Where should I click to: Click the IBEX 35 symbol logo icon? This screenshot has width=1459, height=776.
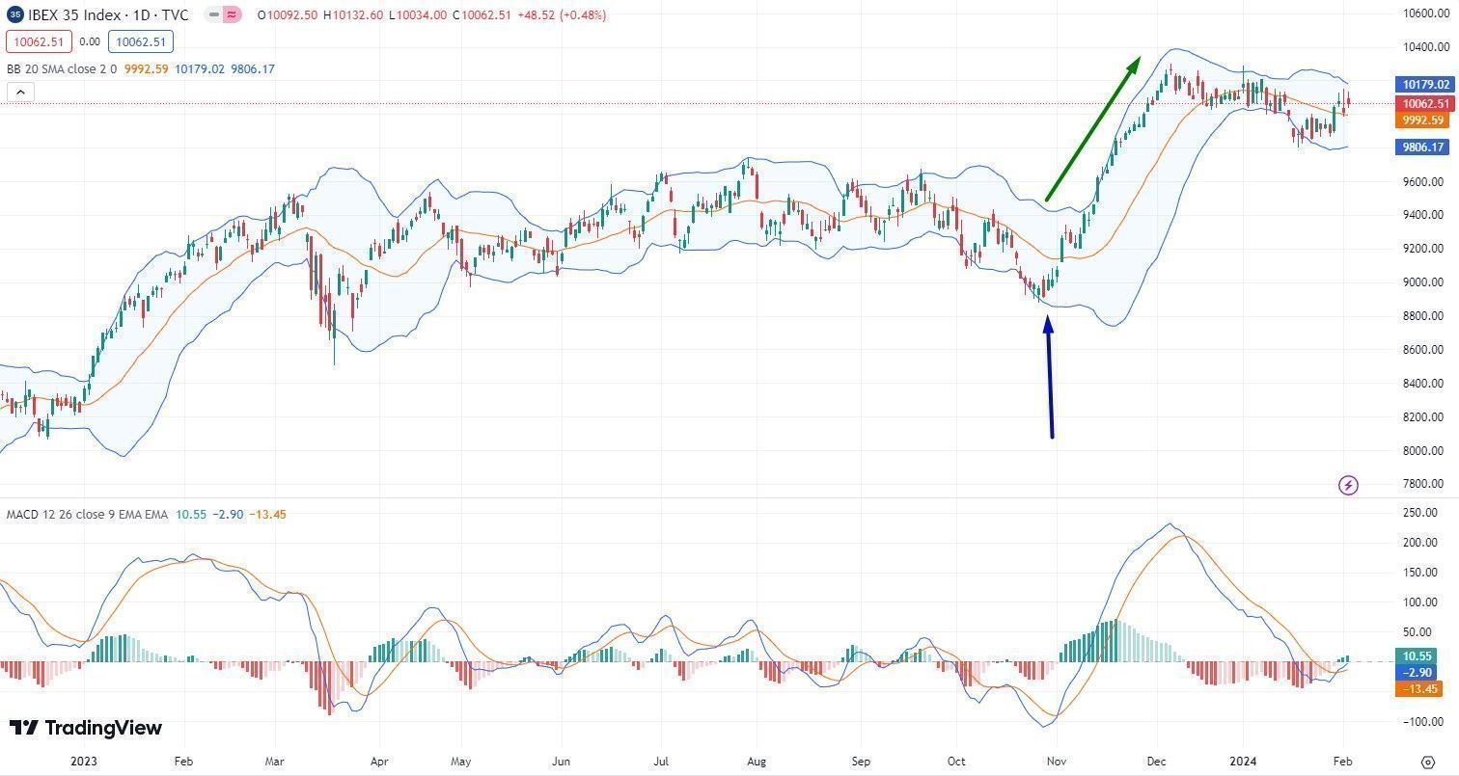[x=15, y=15]
